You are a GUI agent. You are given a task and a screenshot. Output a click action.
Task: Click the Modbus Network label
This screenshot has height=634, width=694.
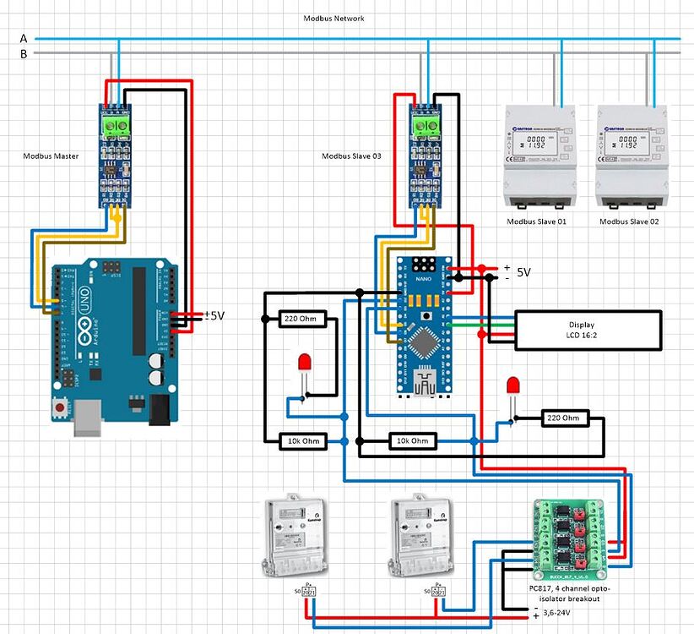point(334,17)
